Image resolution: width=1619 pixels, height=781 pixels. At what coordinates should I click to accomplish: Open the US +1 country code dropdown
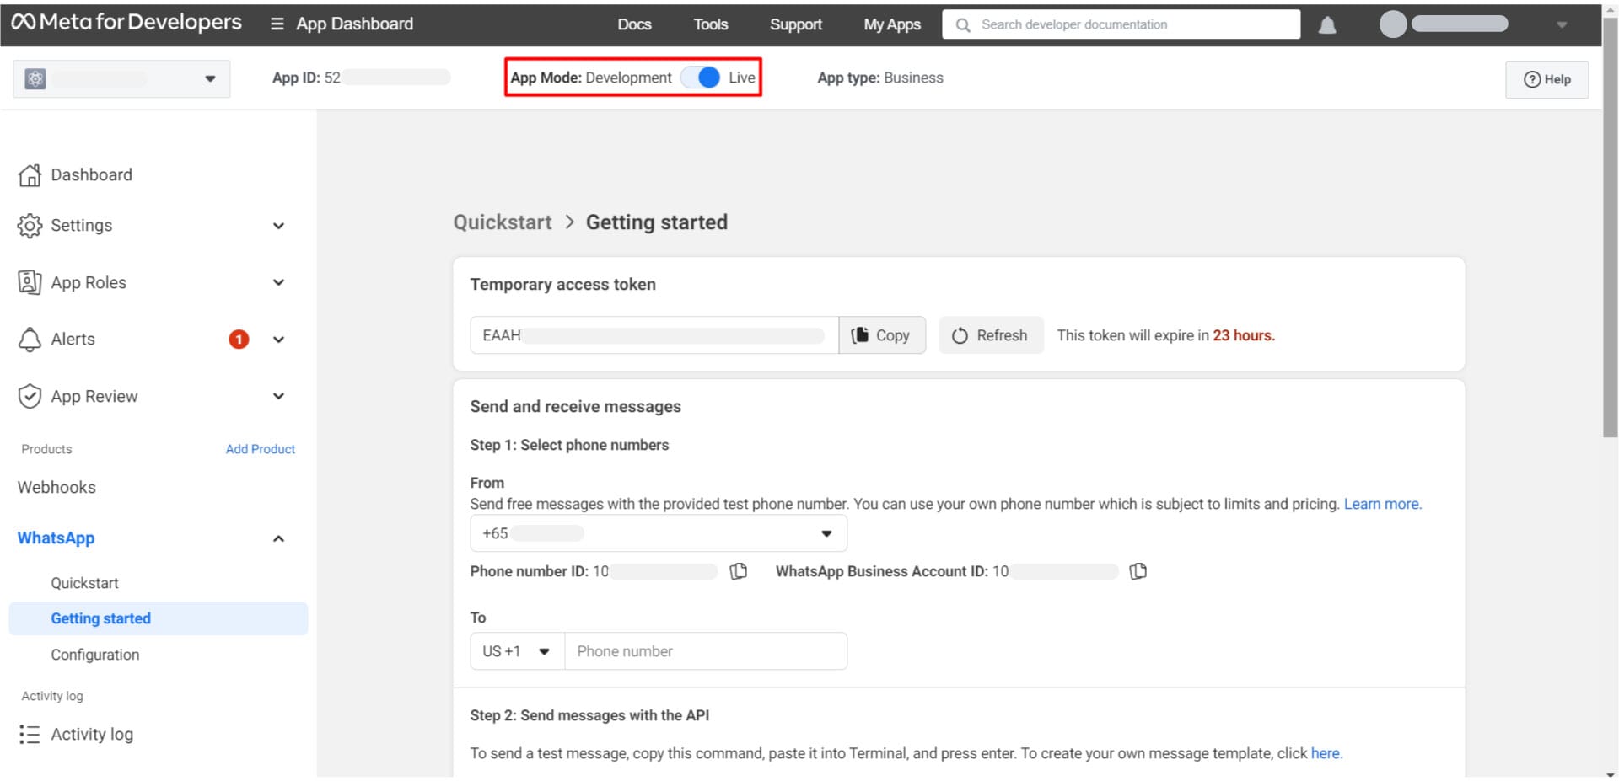click(x=517, y=651)
